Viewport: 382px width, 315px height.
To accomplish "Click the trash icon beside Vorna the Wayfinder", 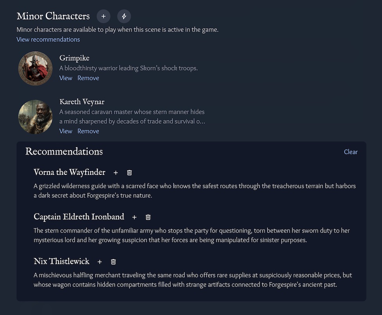I will (x=129, y=172).
